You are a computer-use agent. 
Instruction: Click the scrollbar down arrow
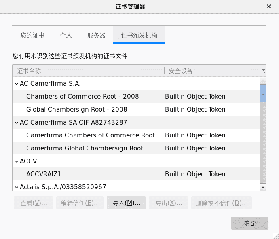(263, 187)
